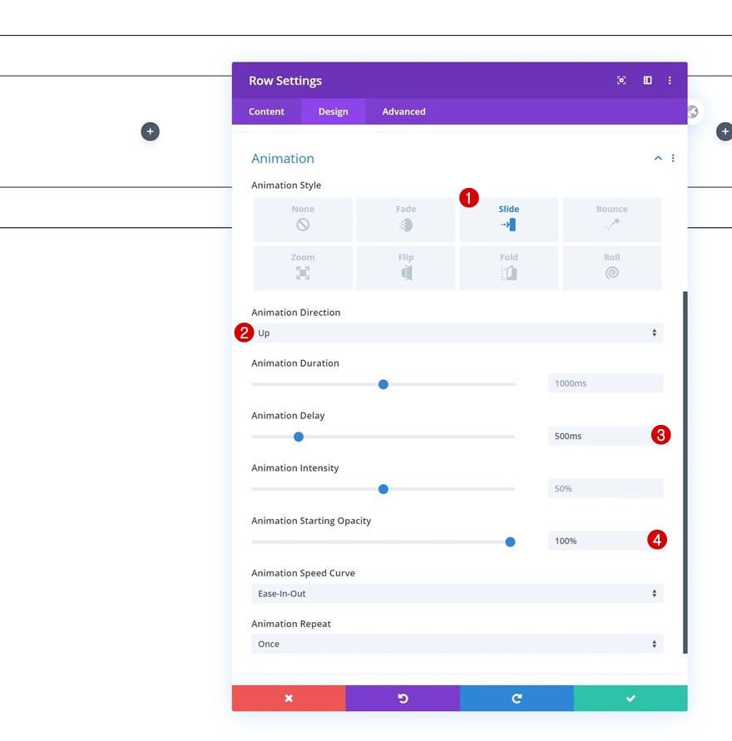Click the Animation Intensity slider handle
This screenshot has width=732, height=741.
(x=383, y=489)
